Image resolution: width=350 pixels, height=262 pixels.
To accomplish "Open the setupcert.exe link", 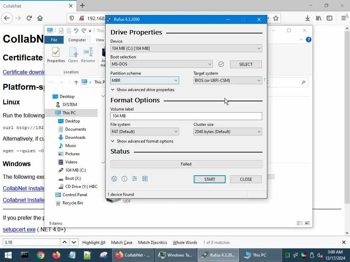I will tap(19, 230).
